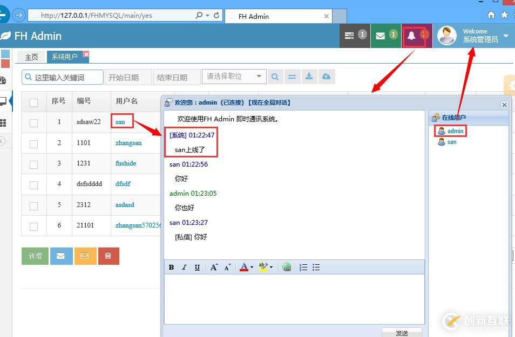The height and width of the screenshot is (337, 515).
Task: Check the row for dsfsdddd
Action: point(33,185)
